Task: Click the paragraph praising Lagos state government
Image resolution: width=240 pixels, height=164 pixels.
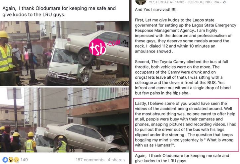Action: coord(186,36)
